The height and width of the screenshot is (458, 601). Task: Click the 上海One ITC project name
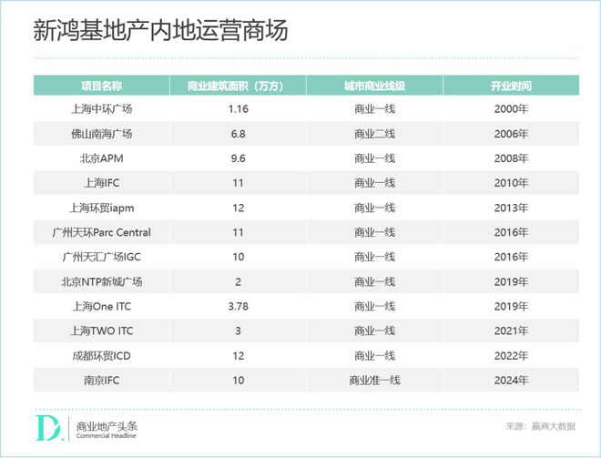(102, 306)
